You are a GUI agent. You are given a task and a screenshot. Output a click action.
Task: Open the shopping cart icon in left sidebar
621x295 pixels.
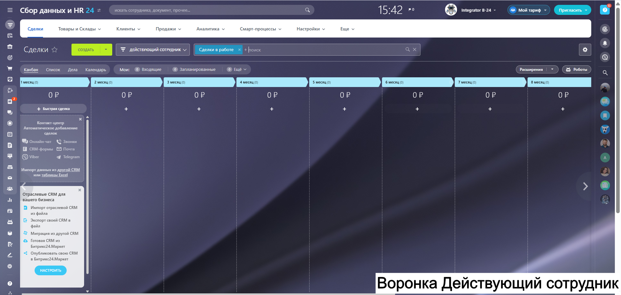coord(10,68)
